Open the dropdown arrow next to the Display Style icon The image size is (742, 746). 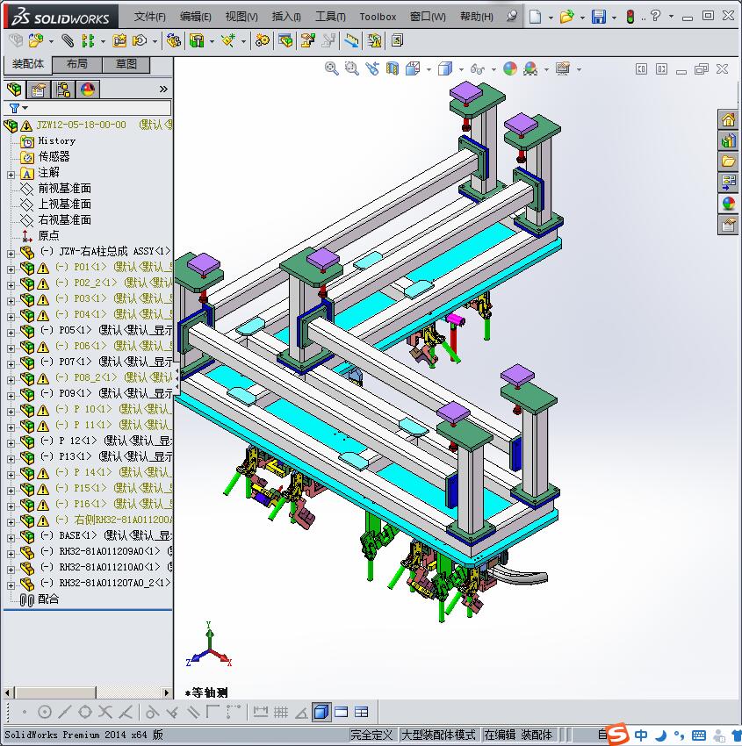click(x=461, y=70)
